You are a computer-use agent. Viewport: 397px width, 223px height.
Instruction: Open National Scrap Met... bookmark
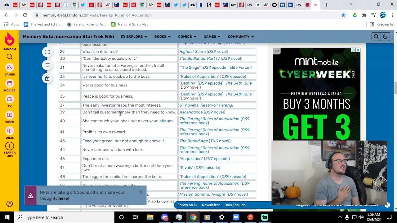[131, 24]
